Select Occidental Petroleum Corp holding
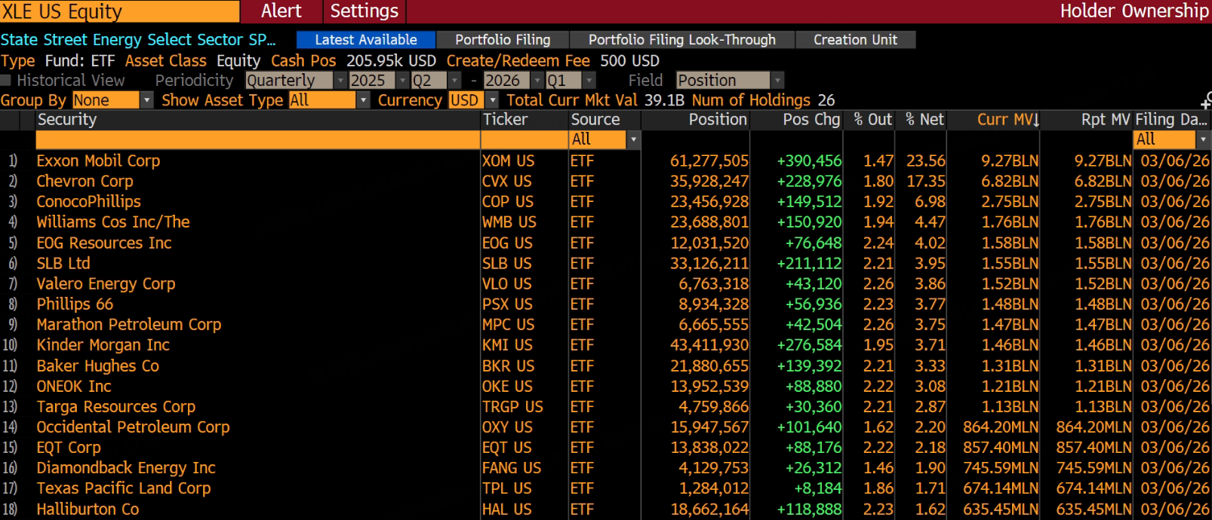The width and height of the screenshot is (1212, 520). tap(133, 427)
